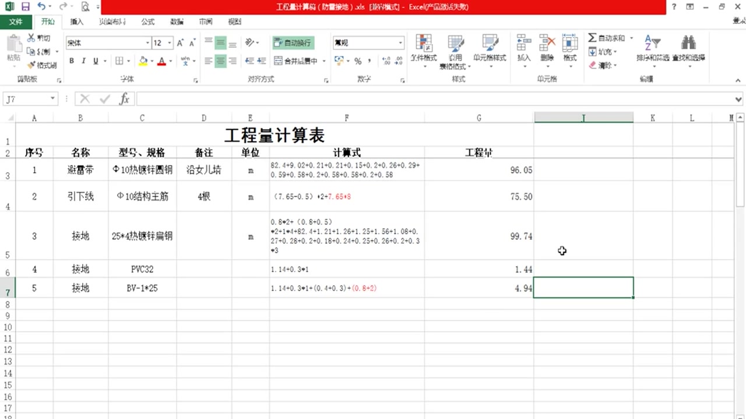Expand the Name Box J7 dropdown

click(x=52, y=99)
